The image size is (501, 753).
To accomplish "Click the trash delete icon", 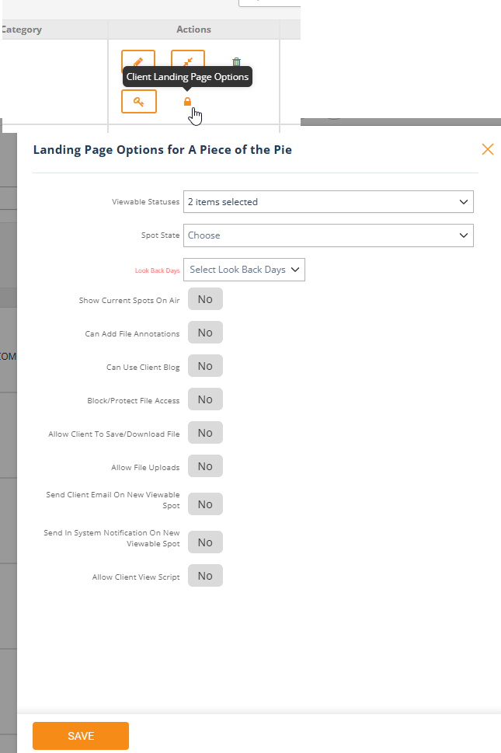I will click(236, 62).
